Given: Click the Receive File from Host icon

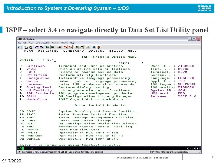Looking at the screenshot, I should click(42, 47).
